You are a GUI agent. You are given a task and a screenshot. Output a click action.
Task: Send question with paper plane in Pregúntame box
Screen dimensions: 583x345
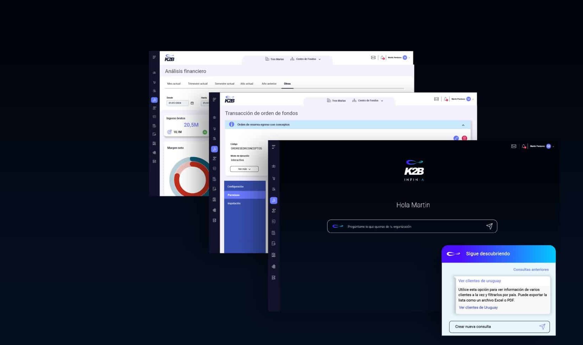click(x=489, y=226)
